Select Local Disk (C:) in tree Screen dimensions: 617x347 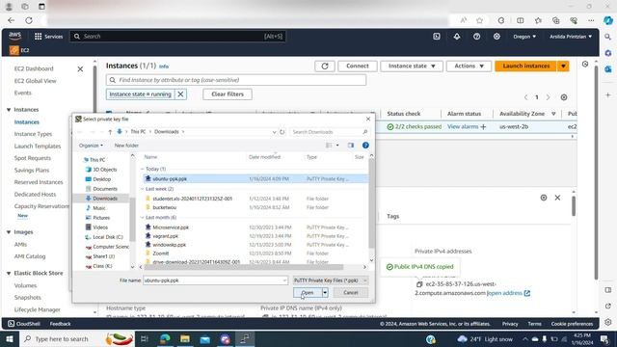(x=107, y=237)
